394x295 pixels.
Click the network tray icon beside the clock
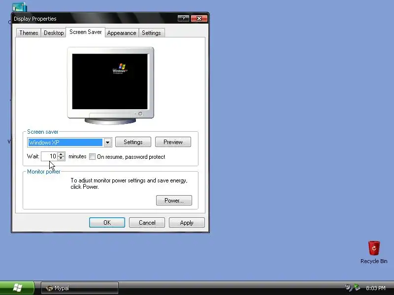tap(357, 288)
